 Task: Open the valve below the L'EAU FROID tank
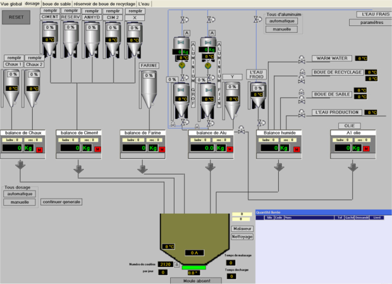[261, 123]
